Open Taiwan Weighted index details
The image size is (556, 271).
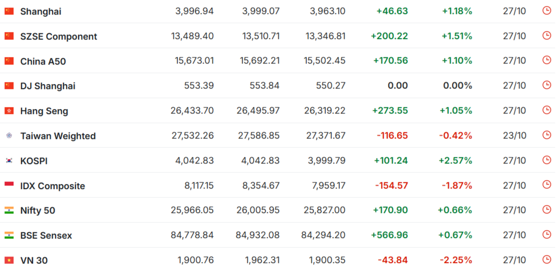(x=58, y=135)
